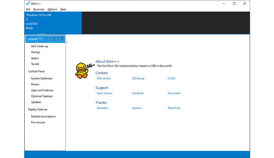Close the Dism++ window
This screenshot has width=274, height=158.
tap(245, 4)
